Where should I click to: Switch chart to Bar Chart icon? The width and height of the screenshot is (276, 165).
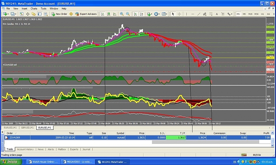102,14
